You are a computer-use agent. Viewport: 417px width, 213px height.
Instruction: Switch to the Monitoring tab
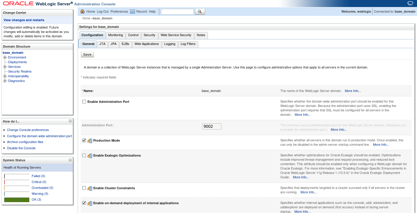click(115, 35)
